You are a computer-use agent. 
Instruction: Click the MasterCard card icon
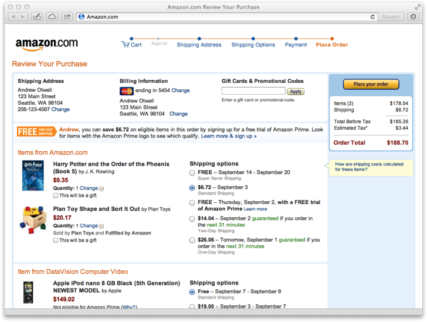[126, 91]
